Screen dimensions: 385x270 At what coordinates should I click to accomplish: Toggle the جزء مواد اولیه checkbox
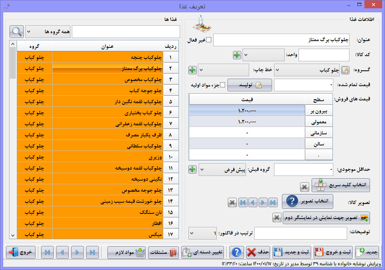click(x=222, y=85)
